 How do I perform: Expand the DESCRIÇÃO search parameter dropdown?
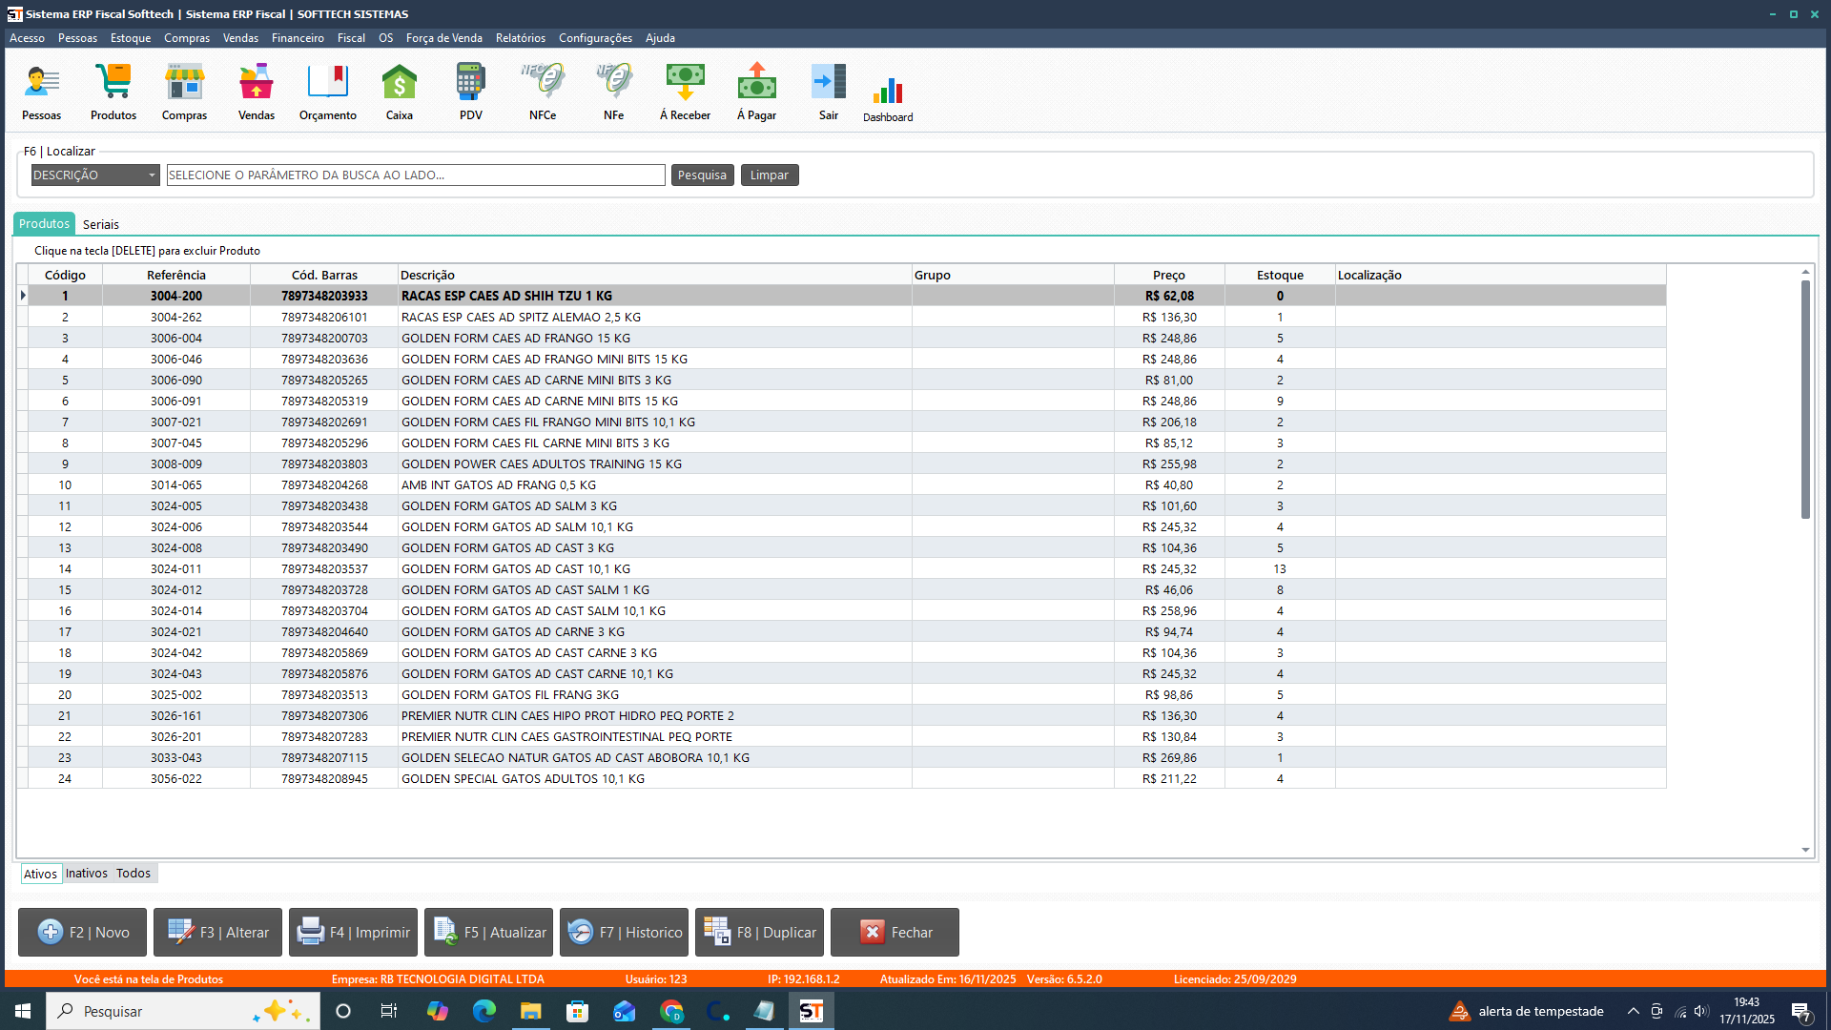coord(152,175)
